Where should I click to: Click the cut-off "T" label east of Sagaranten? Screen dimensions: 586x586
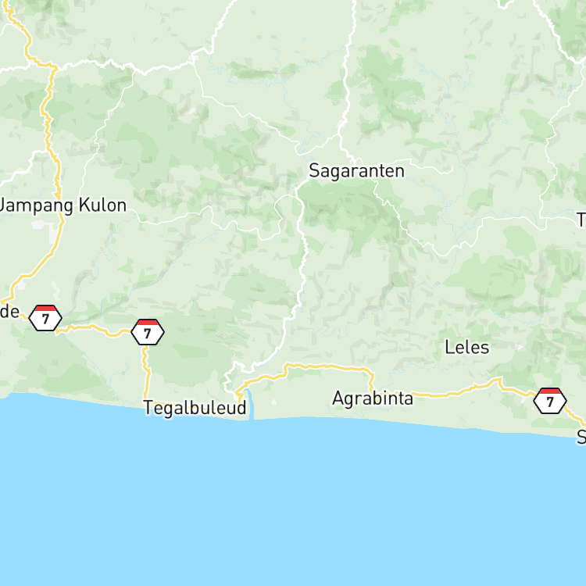[581, 220]
